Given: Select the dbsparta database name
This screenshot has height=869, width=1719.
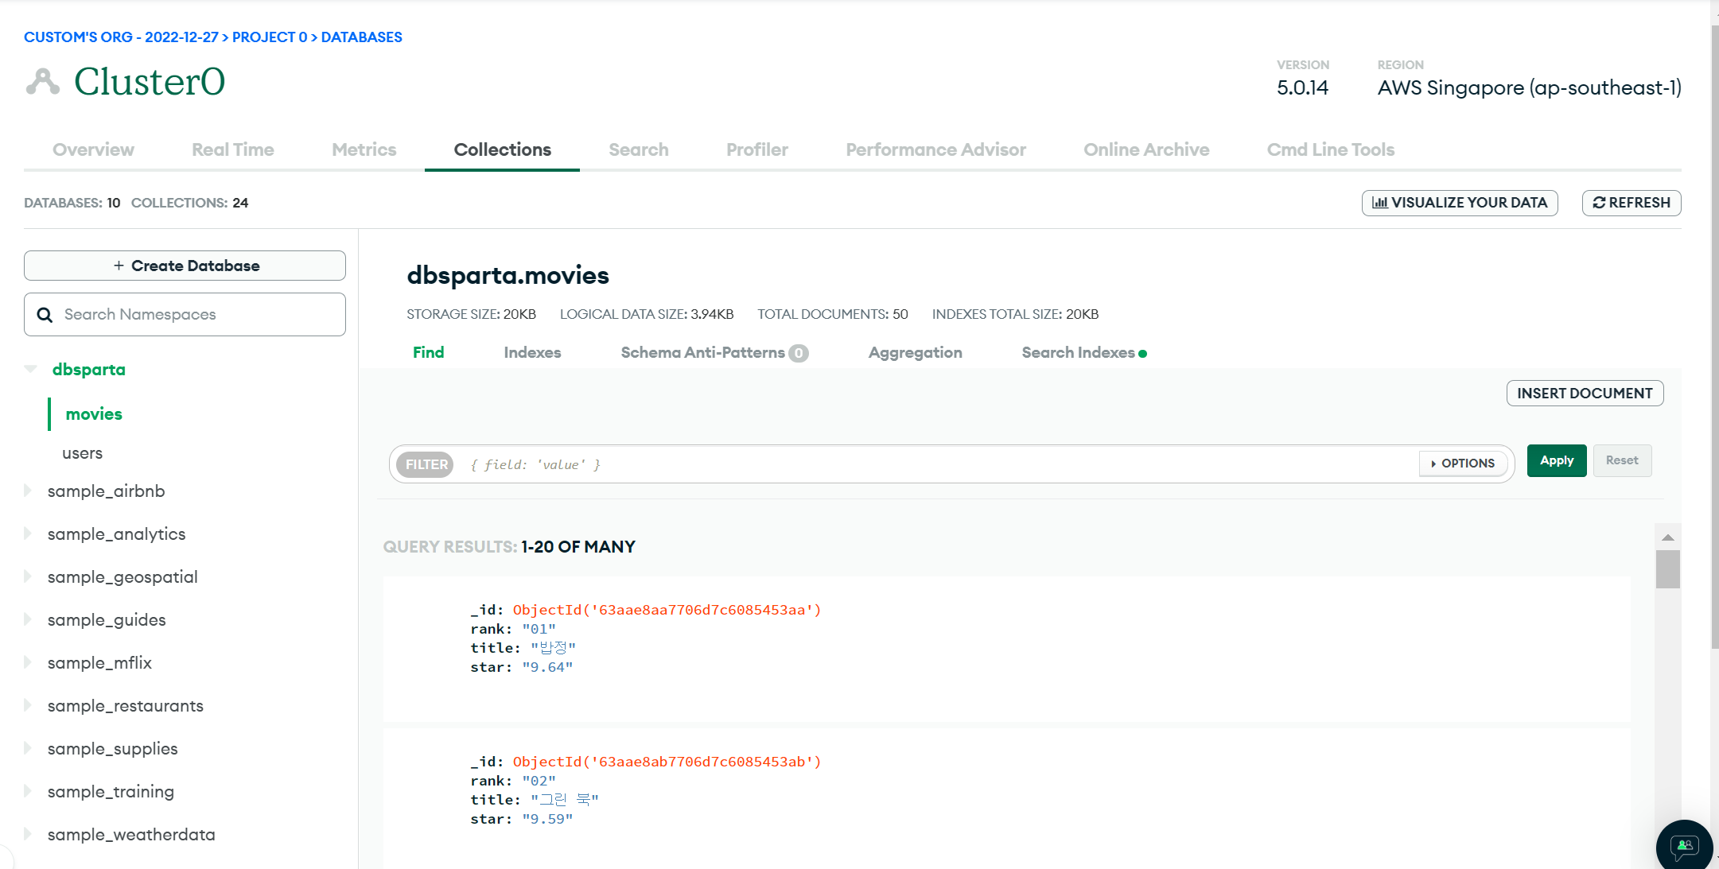Looking at the screenshot, I should (89, 369).
